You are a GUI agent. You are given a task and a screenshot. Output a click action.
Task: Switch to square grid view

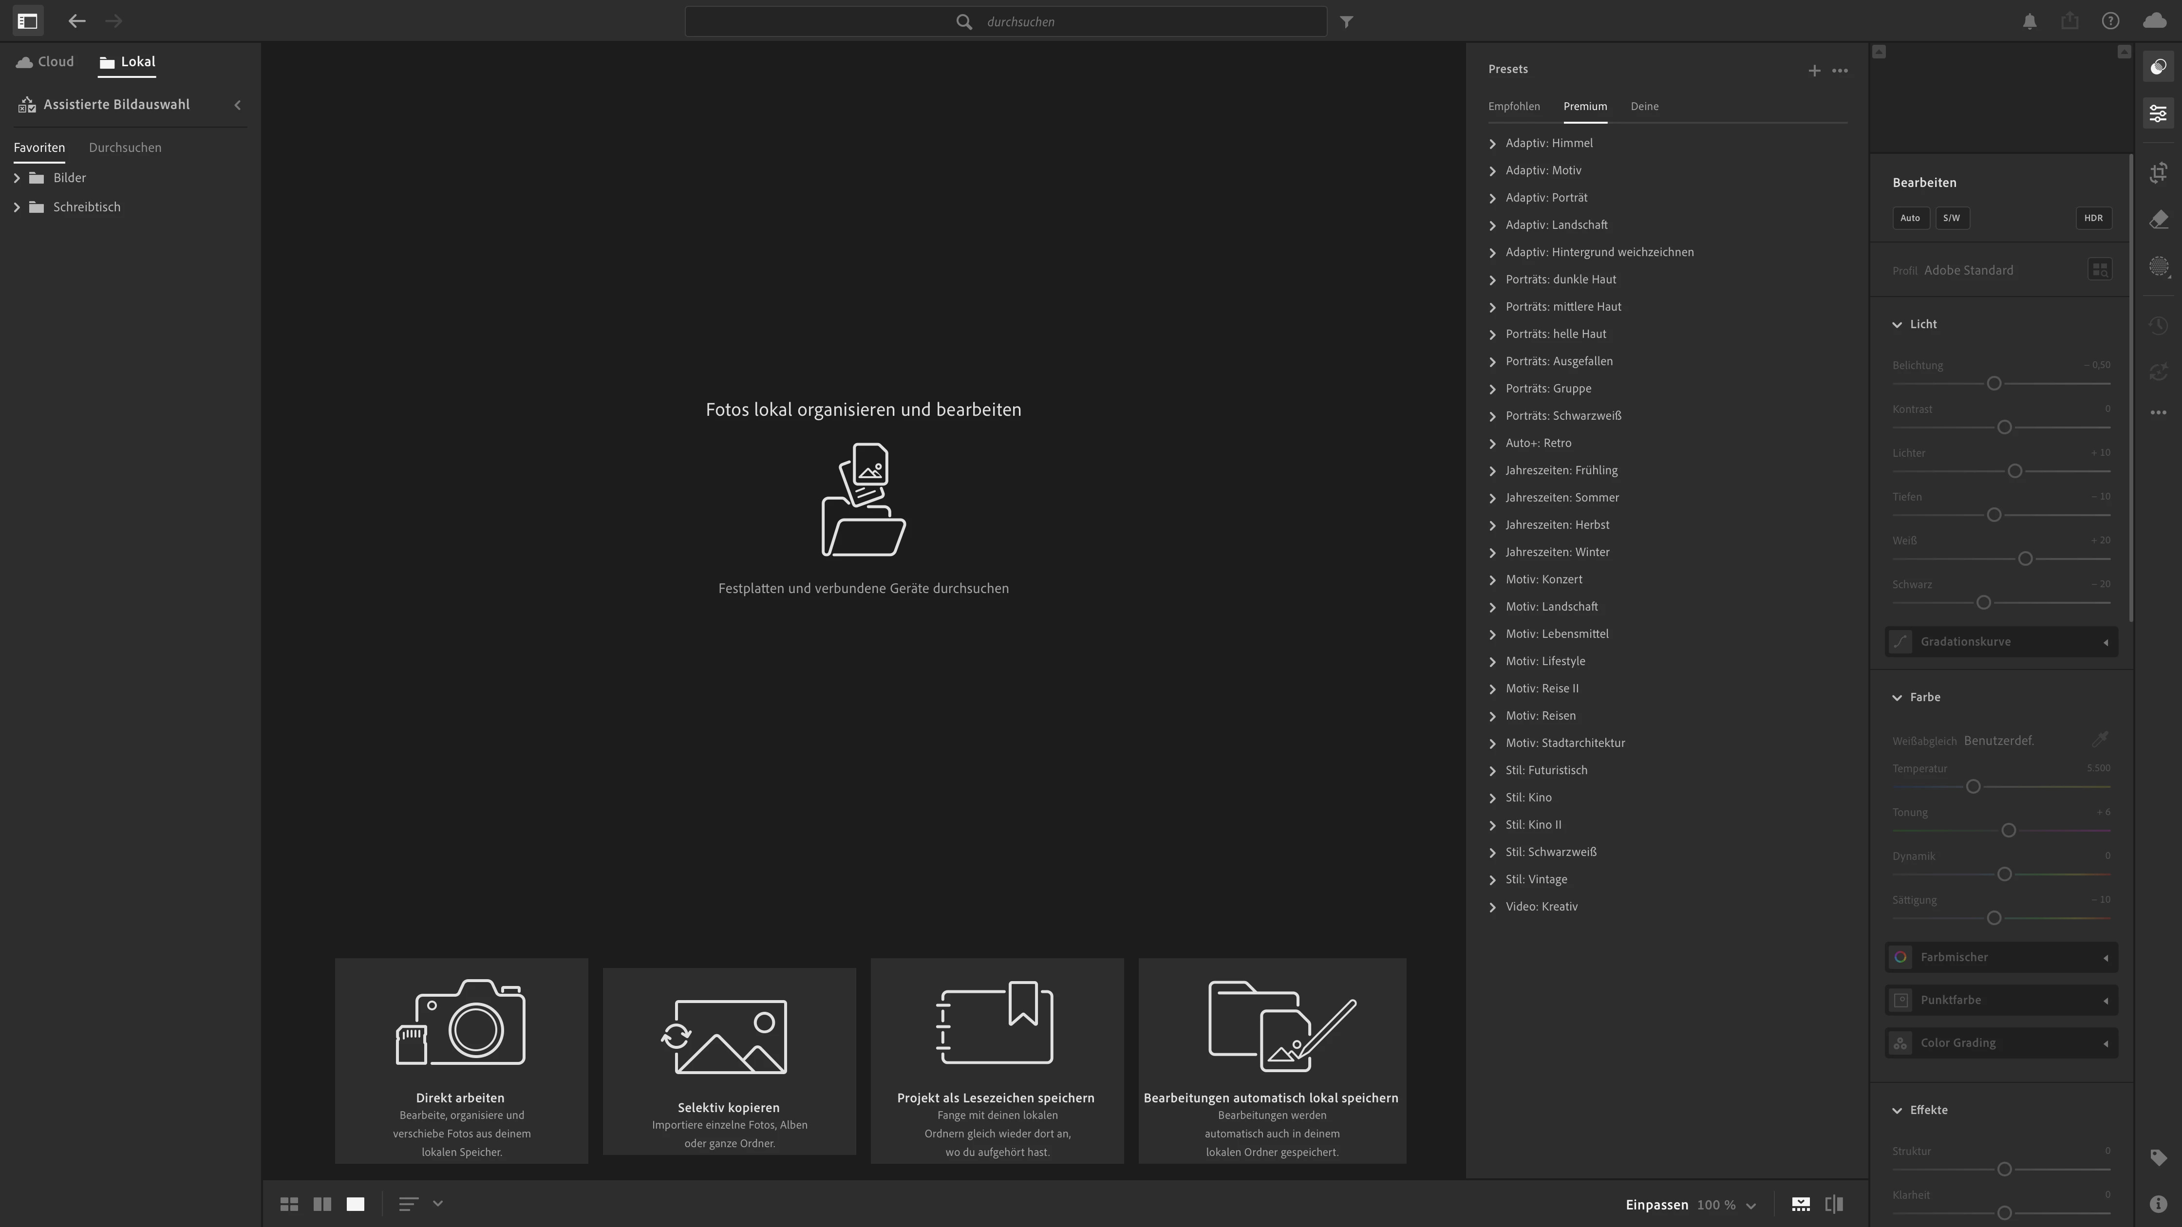click(x=322, y=1203)
